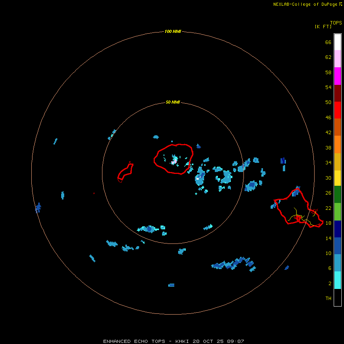Click the pink echo at the radar center

[x=174, y=162]
